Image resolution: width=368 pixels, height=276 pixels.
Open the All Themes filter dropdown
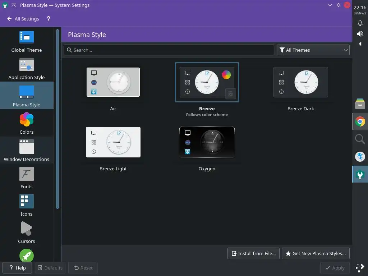tap(313, 50)
